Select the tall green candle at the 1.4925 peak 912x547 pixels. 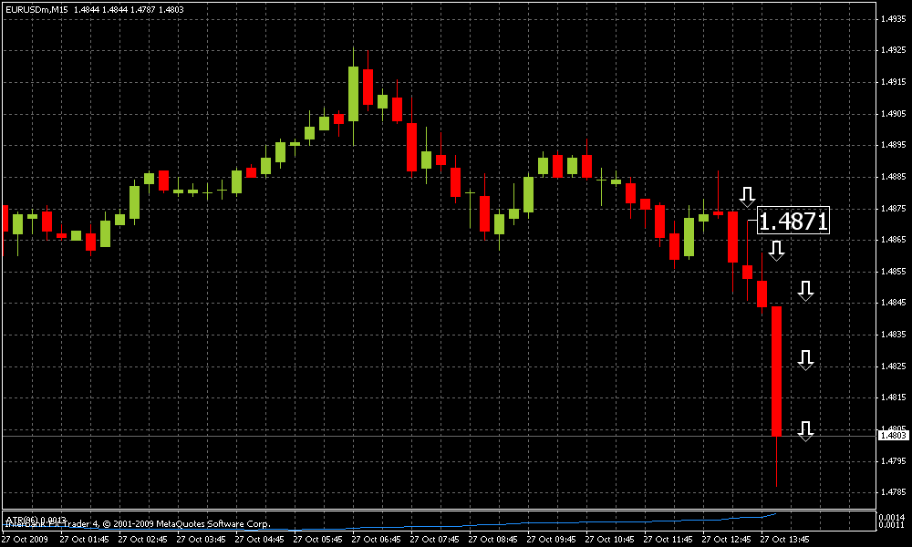[353, 94]
